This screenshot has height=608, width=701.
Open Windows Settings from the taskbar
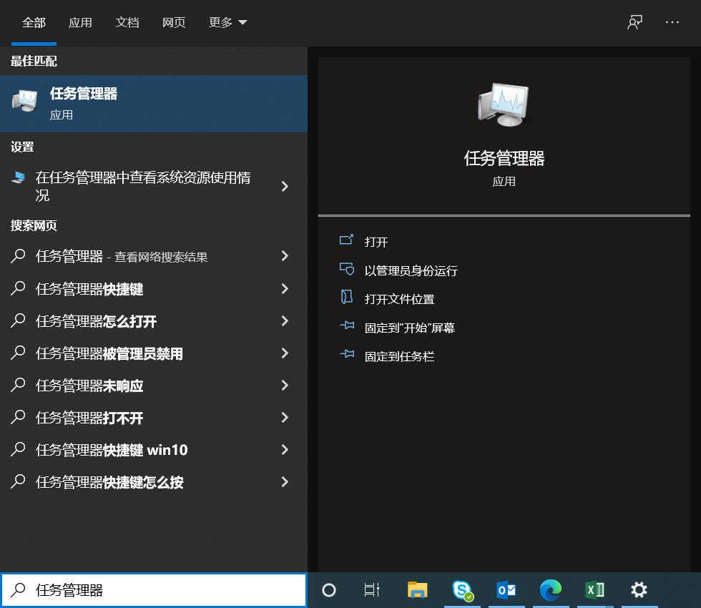(x=639, y=590)
